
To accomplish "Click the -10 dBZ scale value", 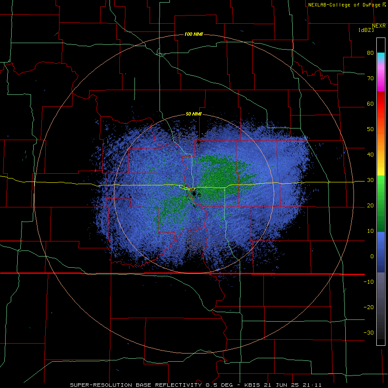I will 369,282.
